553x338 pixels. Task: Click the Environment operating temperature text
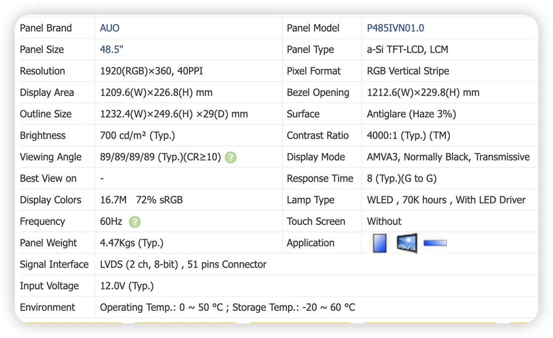point(161,308)
